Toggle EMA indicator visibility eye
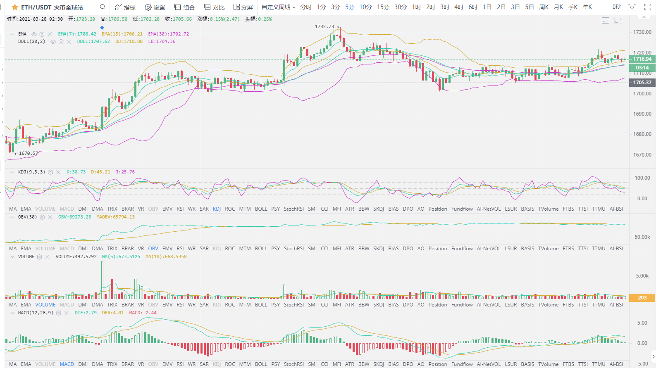This screenshot has height=368, width=656. click(34, 34)
